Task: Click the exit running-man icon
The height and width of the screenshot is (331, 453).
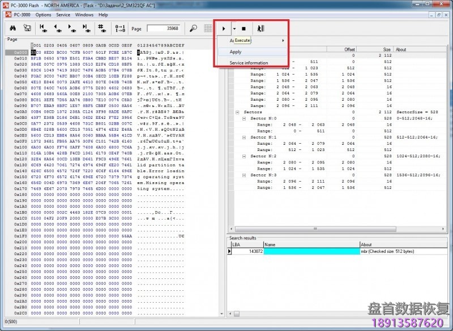Action: (260, 28)
